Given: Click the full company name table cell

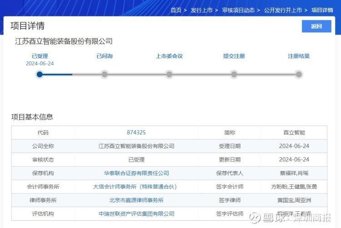Looking at the screenshot, I should tap(136, 146).
